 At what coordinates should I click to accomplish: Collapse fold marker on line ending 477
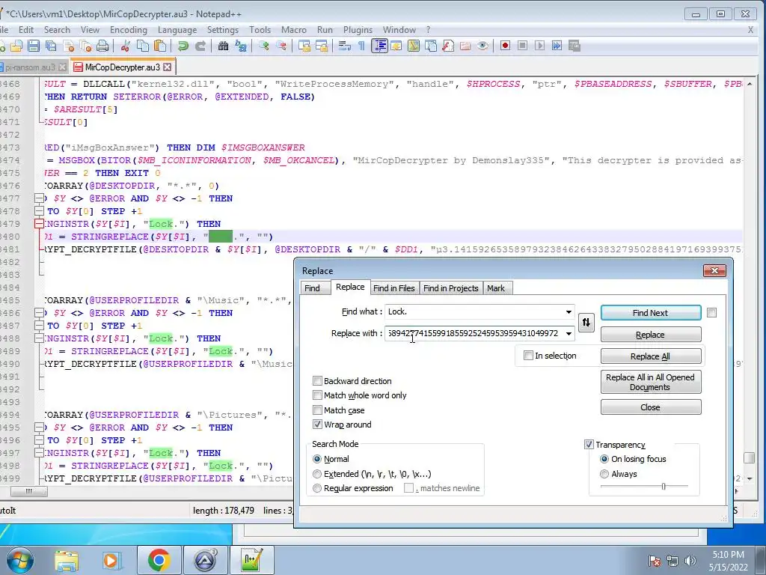[x=39, y=198]
